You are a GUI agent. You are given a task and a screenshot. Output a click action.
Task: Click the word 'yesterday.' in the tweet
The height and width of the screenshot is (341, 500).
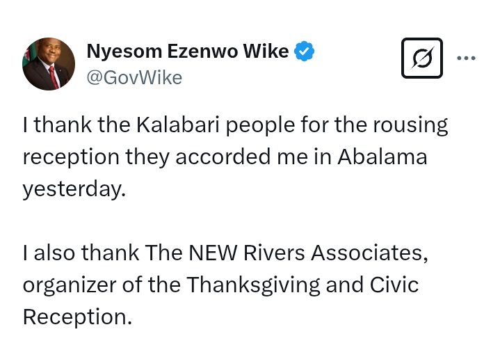click(x=74, y=189)
